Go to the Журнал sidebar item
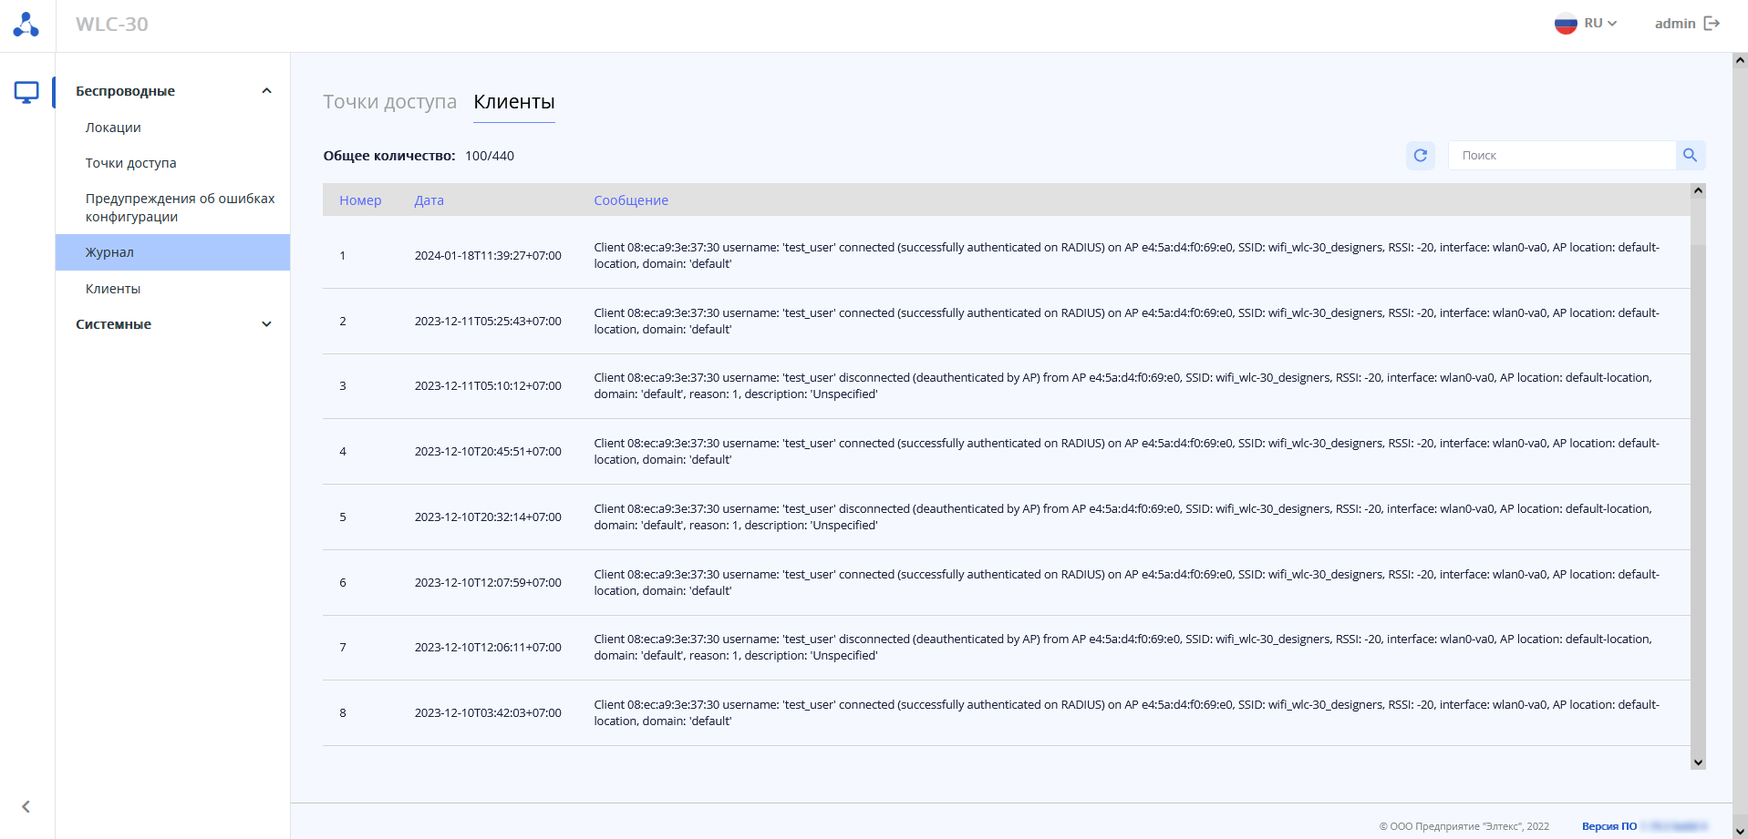The image size is (1748, 839). tap(109, 252)
